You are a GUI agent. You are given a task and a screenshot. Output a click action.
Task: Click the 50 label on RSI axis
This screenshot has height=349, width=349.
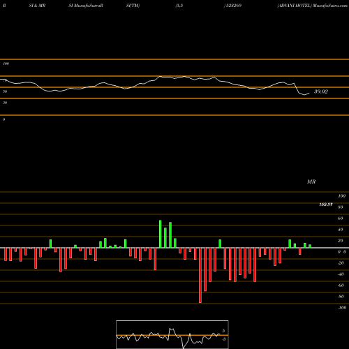(5, 91)
